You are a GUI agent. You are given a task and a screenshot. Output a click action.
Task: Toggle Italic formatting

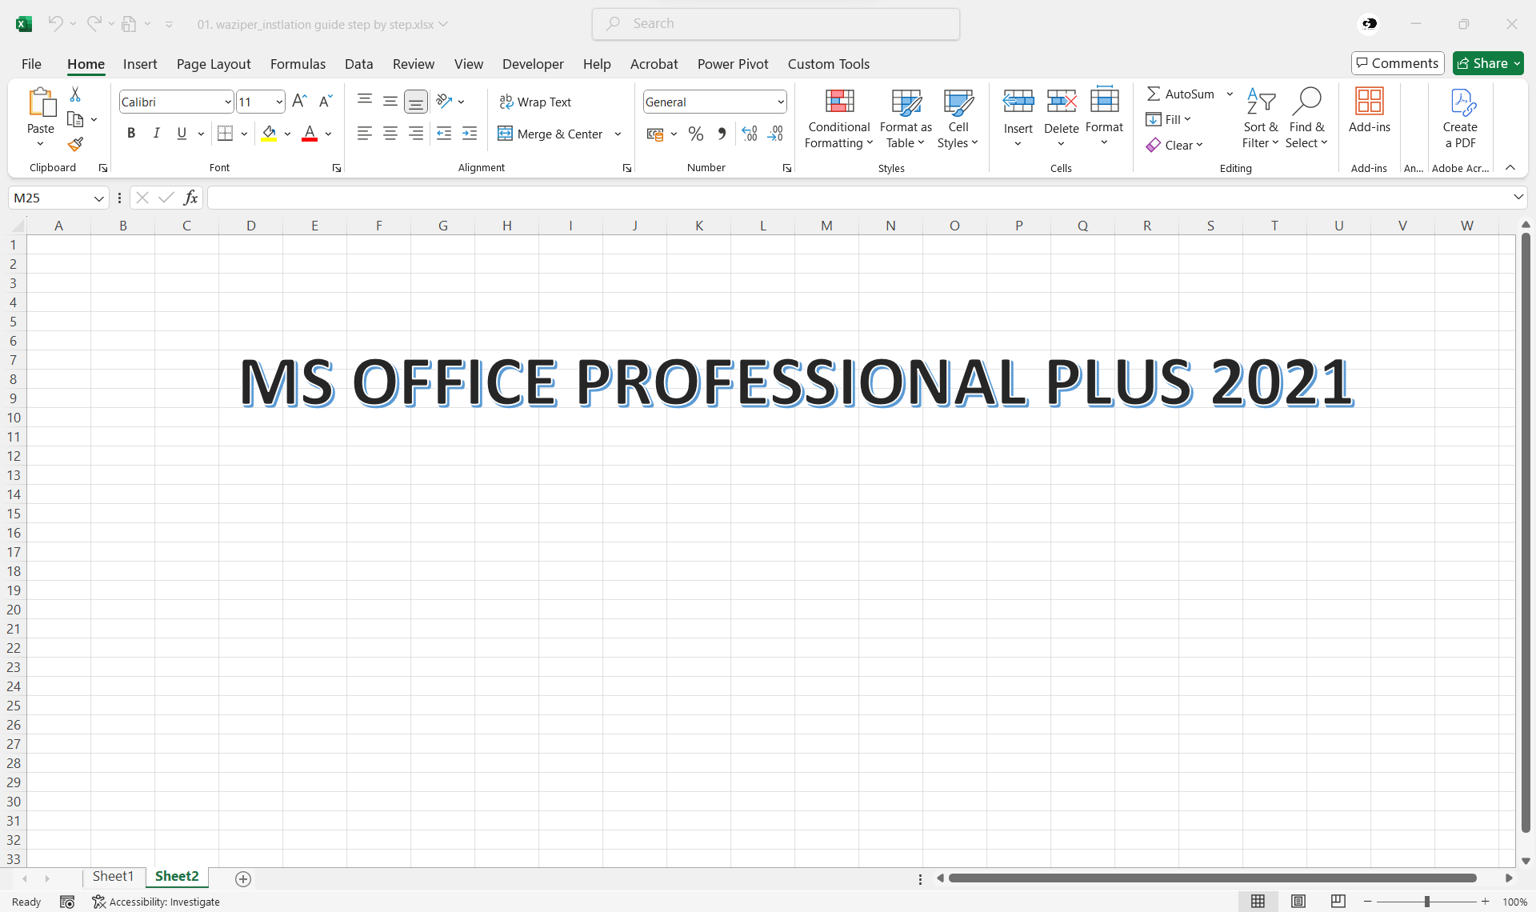pyautogui.click(x=157, y=134)
